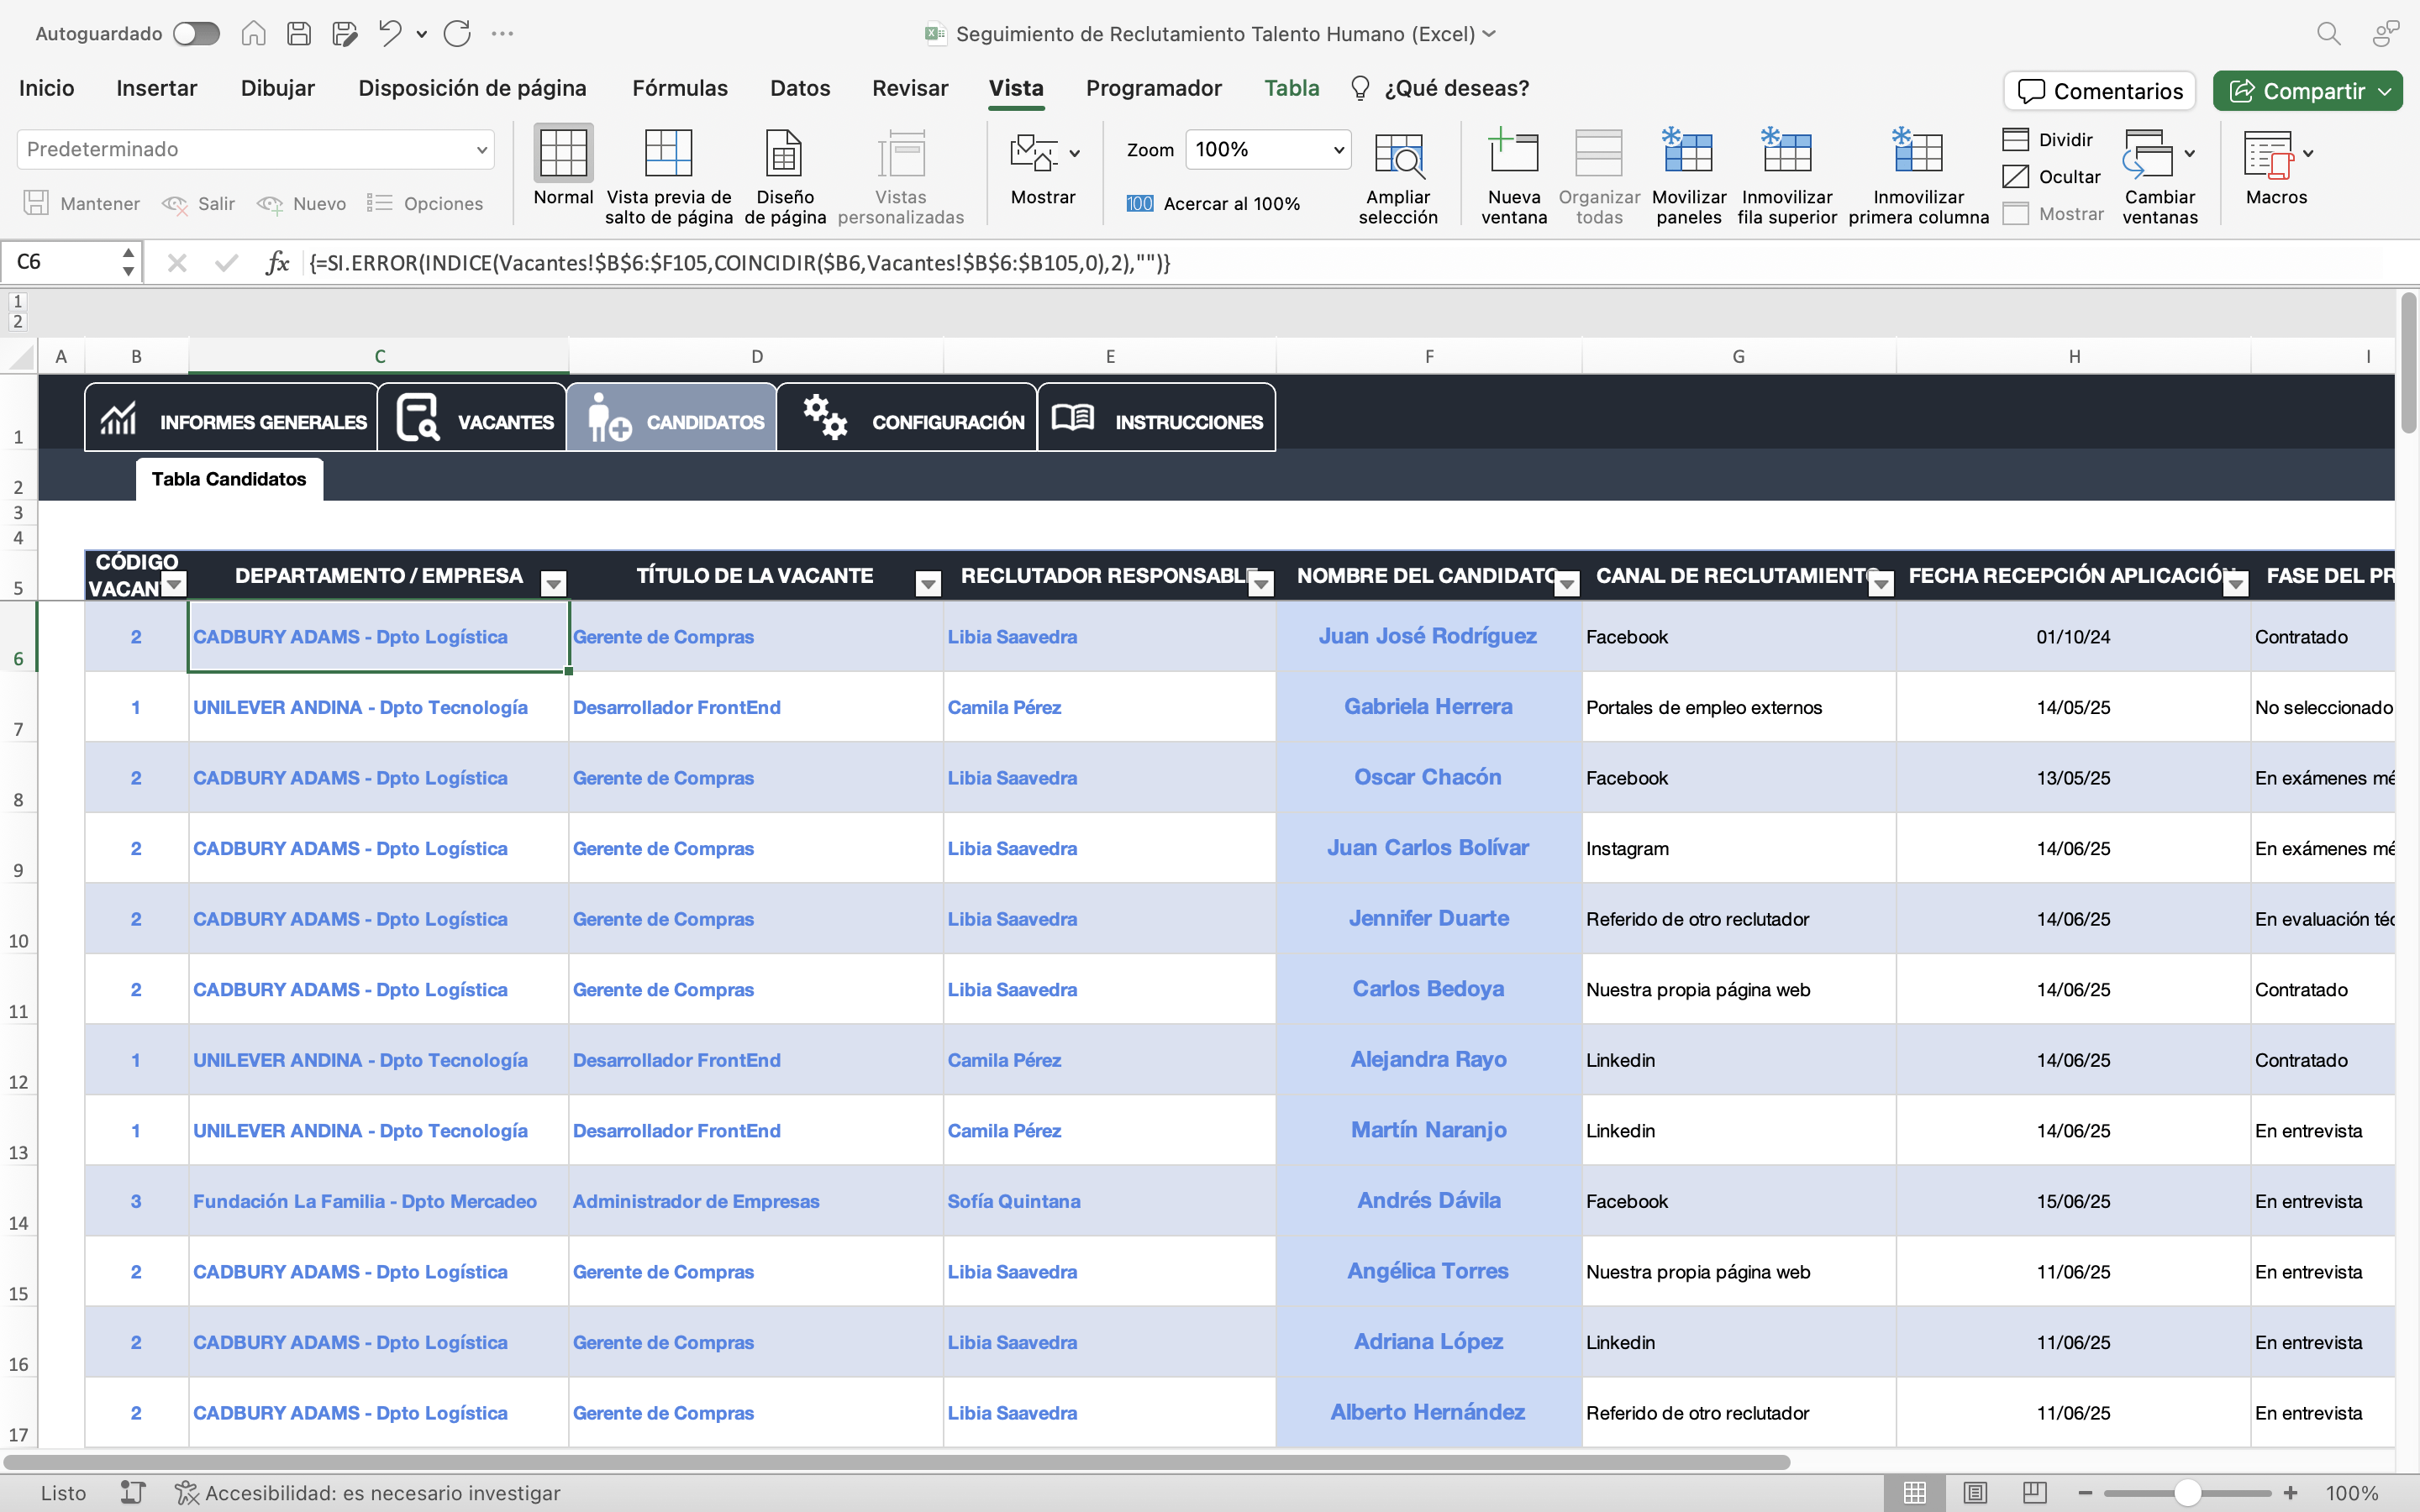2420x1512 pixels.
Task: Select Normal view button in status bar
Action: coord(1915,1493)
